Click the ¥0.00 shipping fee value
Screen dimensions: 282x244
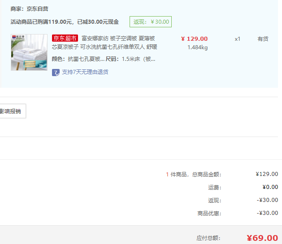(x=270, y=187)
